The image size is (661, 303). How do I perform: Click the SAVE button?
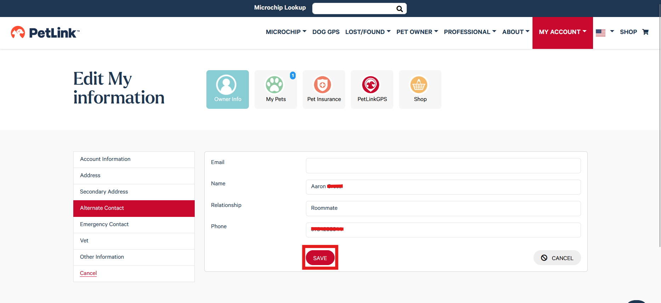pyautogui.click(x=320, y=258)
